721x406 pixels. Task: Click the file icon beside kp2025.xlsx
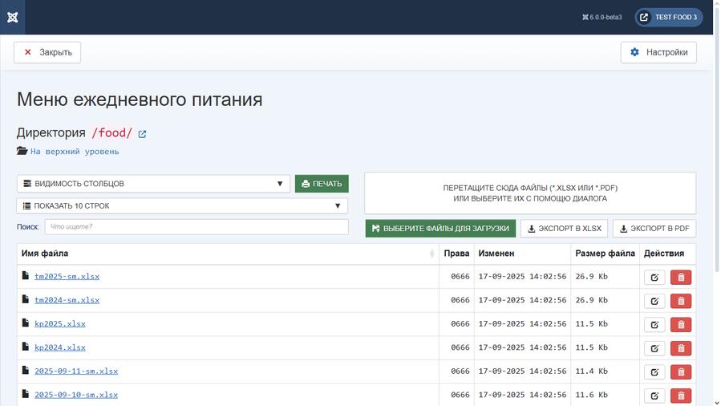coord(26,323)
